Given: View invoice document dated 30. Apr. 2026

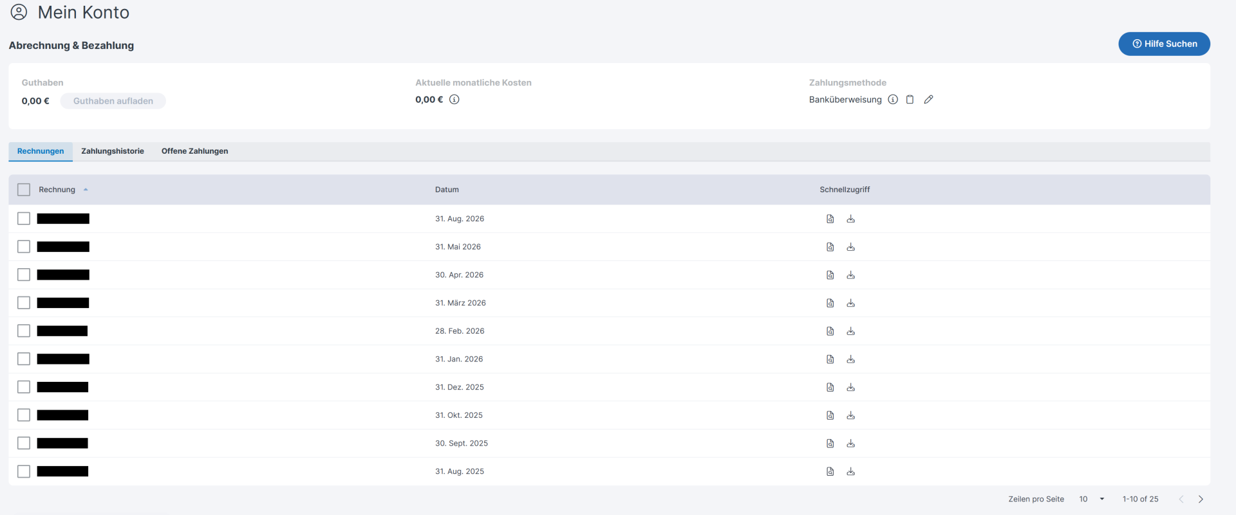Looking at the screenshot, I should (x=830, y=275).
